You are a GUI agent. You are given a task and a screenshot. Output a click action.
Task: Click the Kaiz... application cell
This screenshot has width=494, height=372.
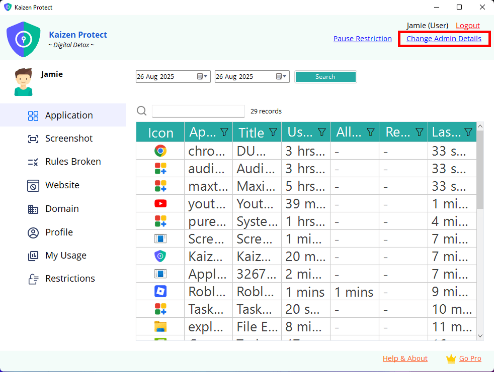pos(209,256)
